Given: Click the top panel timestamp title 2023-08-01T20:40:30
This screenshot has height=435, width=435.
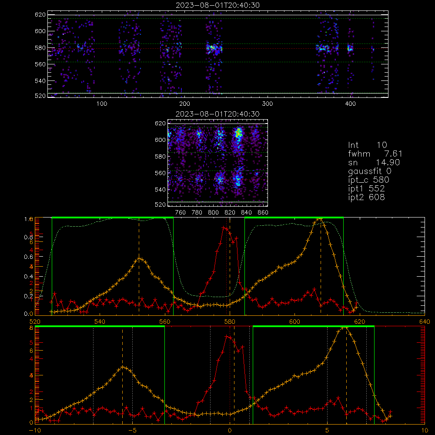Looking at the screenshot, I should pyautogui.click(x=218, y=5).
